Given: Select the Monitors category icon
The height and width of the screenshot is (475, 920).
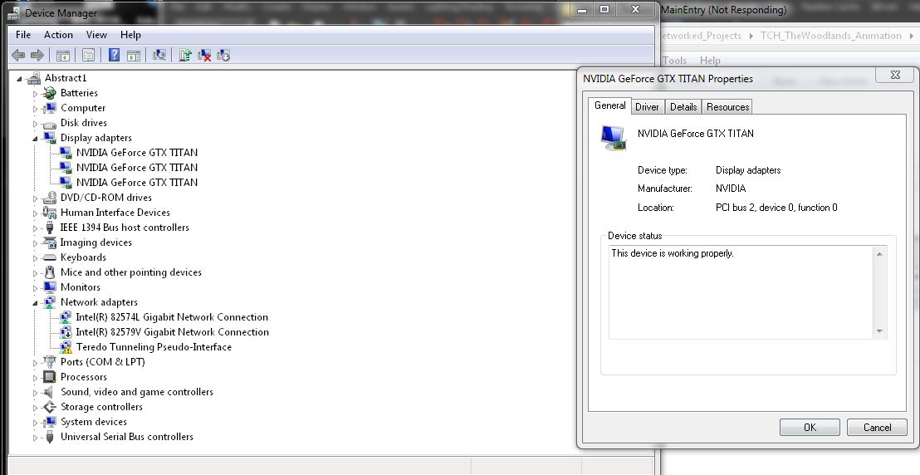Looking at the screenshot, I should (49, 287).
